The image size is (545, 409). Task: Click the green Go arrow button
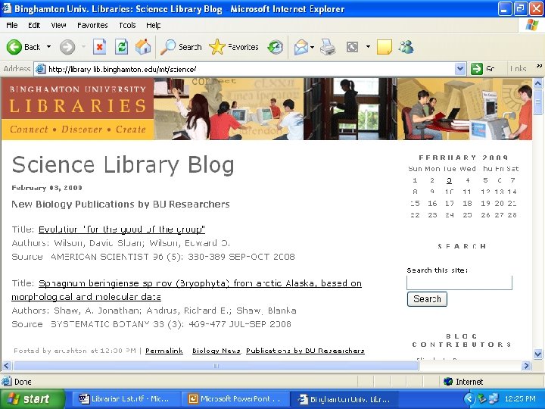click(477, 69)
